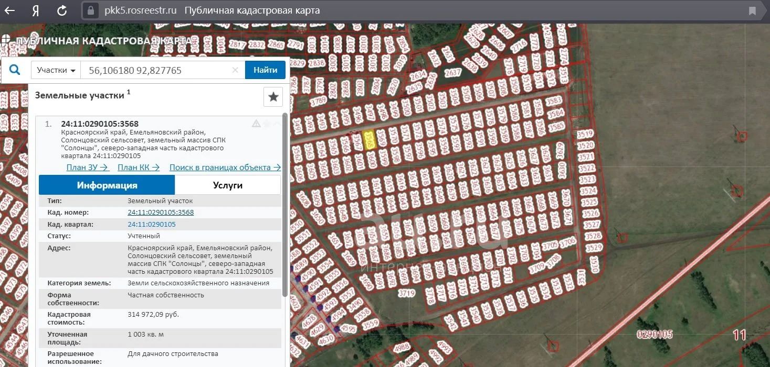Select parcel 3525 on the map
Screen dimensions: 770x367
(x=590, y=202)
